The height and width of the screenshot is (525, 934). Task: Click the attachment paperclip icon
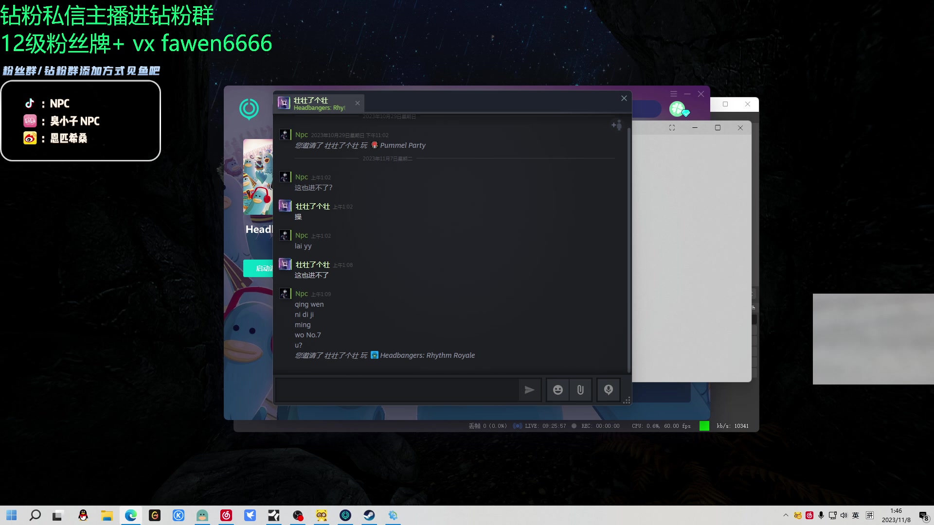[580, 390]
